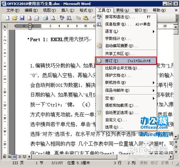This screenshot has height=167, width=180.
Task: Click the vertical scrollbar up arrow
Action: coord(176,27)
